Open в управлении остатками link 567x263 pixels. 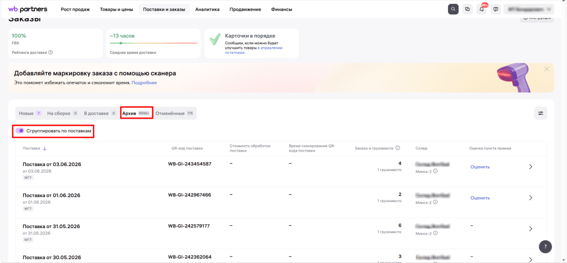point(252,50)
